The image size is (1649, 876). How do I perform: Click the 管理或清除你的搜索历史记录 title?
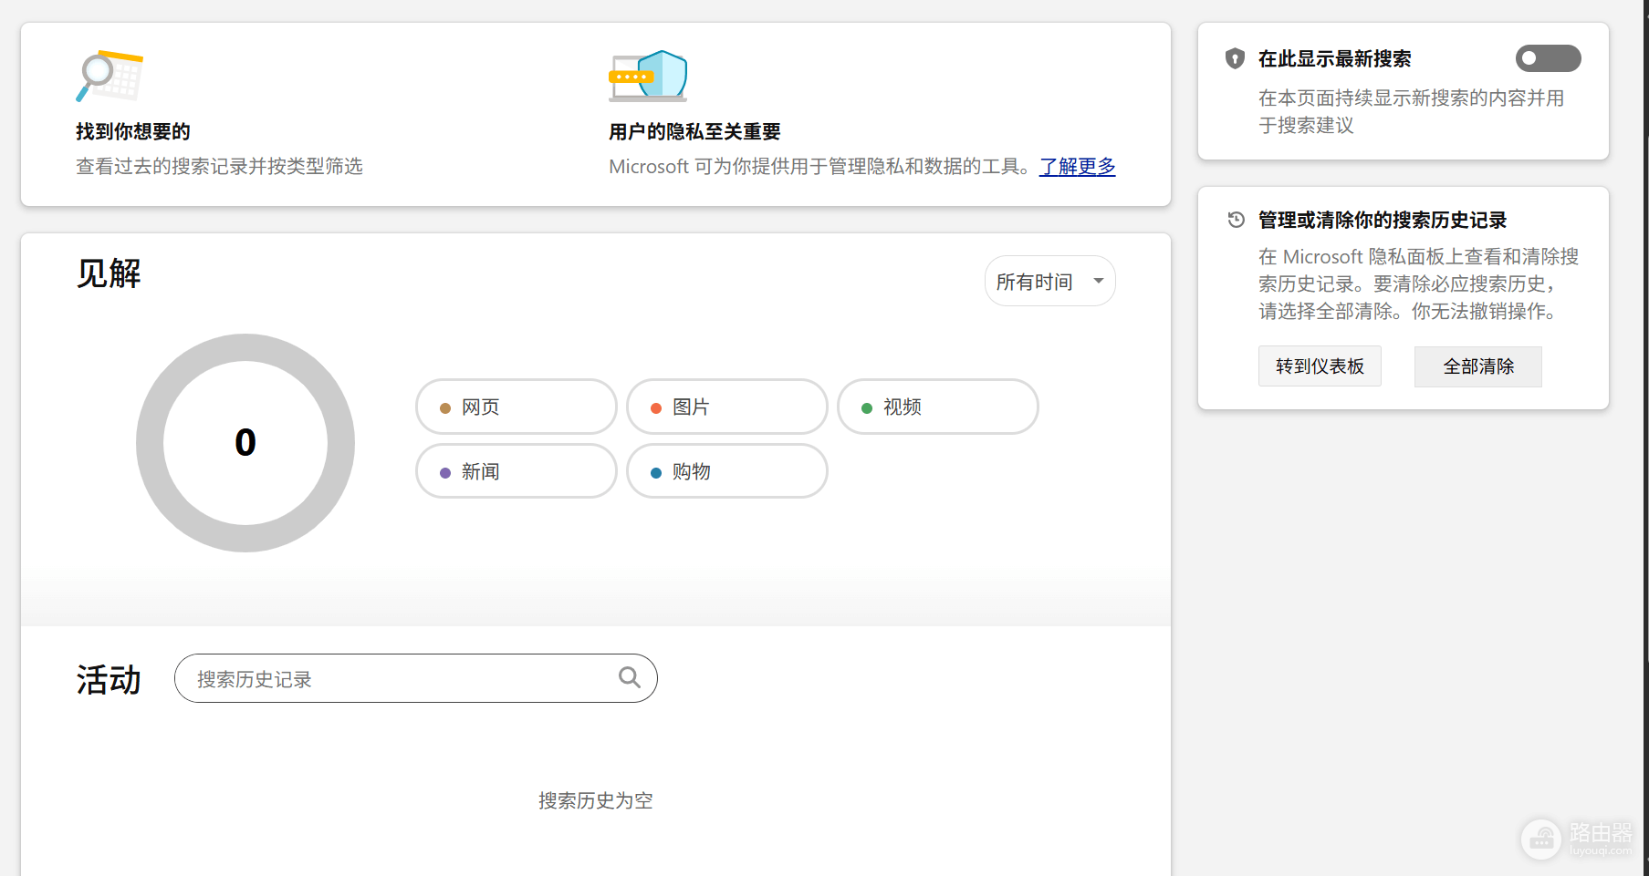[x=1383, y=220]
